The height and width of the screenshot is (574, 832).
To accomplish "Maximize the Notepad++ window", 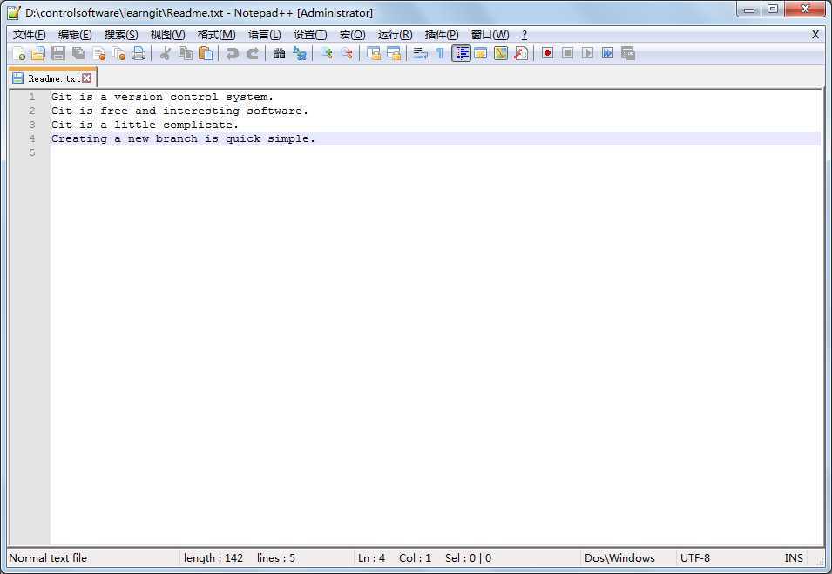I will [x=773, y=10].
